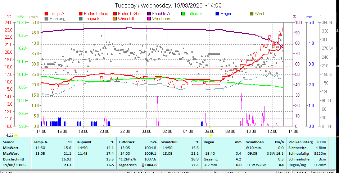Viewport: 339px width, 173px height.
Task: Click the 19/08/ 13:05 row header
Action: 13,165
